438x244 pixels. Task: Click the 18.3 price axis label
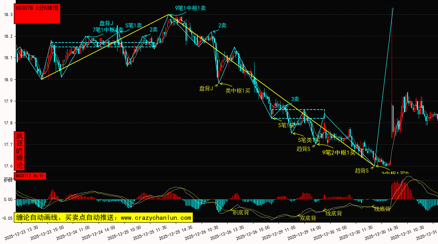(8, 14)
